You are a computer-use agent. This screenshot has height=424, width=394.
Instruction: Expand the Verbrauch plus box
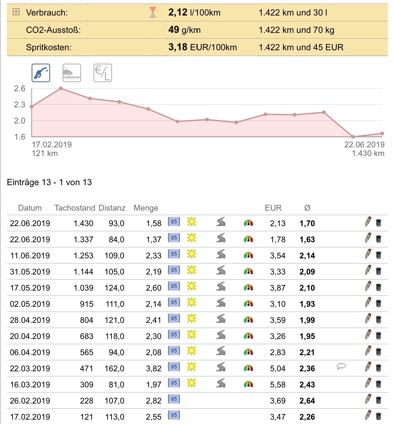[16, 12]
